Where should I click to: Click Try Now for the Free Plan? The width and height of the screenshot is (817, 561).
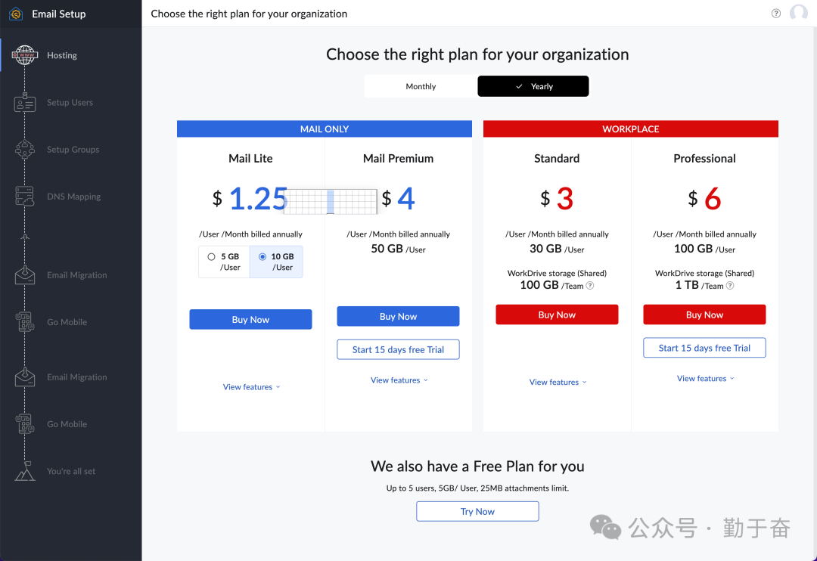[x=477, y=511]
